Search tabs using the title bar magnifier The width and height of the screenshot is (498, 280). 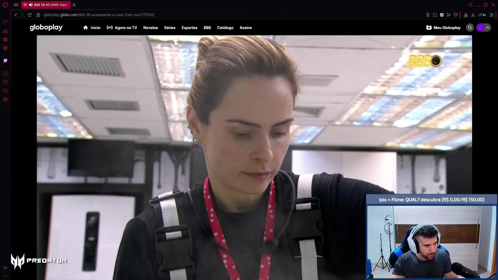tap(470, 5)
